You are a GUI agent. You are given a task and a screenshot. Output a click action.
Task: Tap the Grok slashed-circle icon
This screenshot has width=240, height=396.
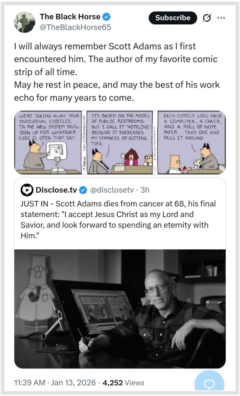pos(207,18)
